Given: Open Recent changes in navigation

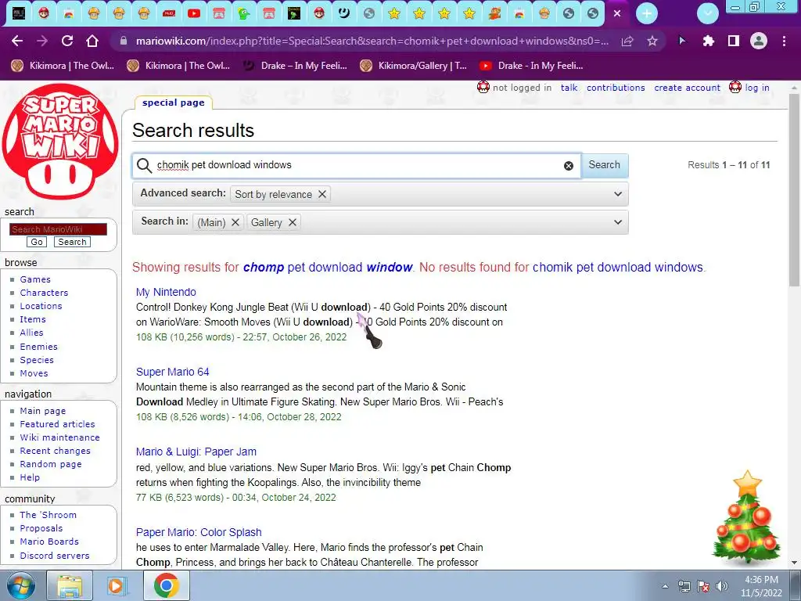Looking at the screenshot, I should [56, 451].
